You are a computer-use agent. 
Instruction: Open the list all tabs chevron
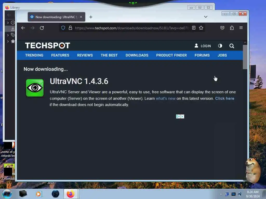[x=206, y=17]
